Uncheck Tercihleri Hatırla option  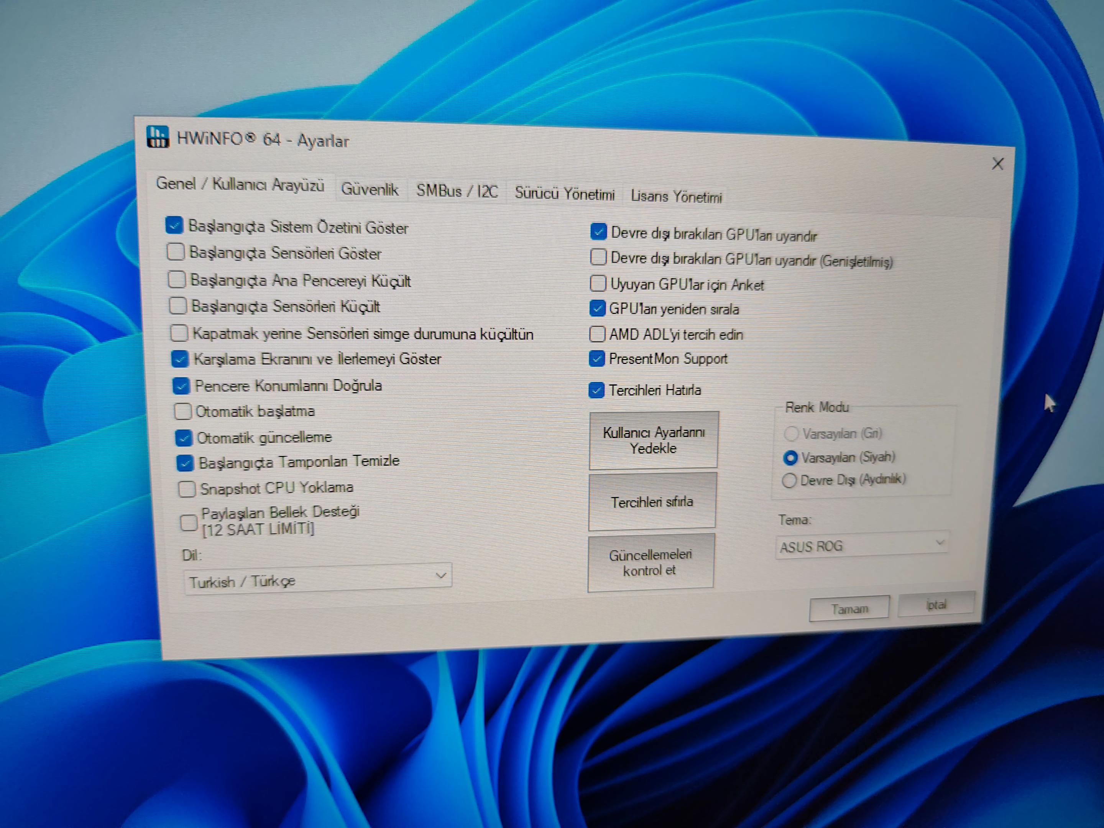click(596, 390)
